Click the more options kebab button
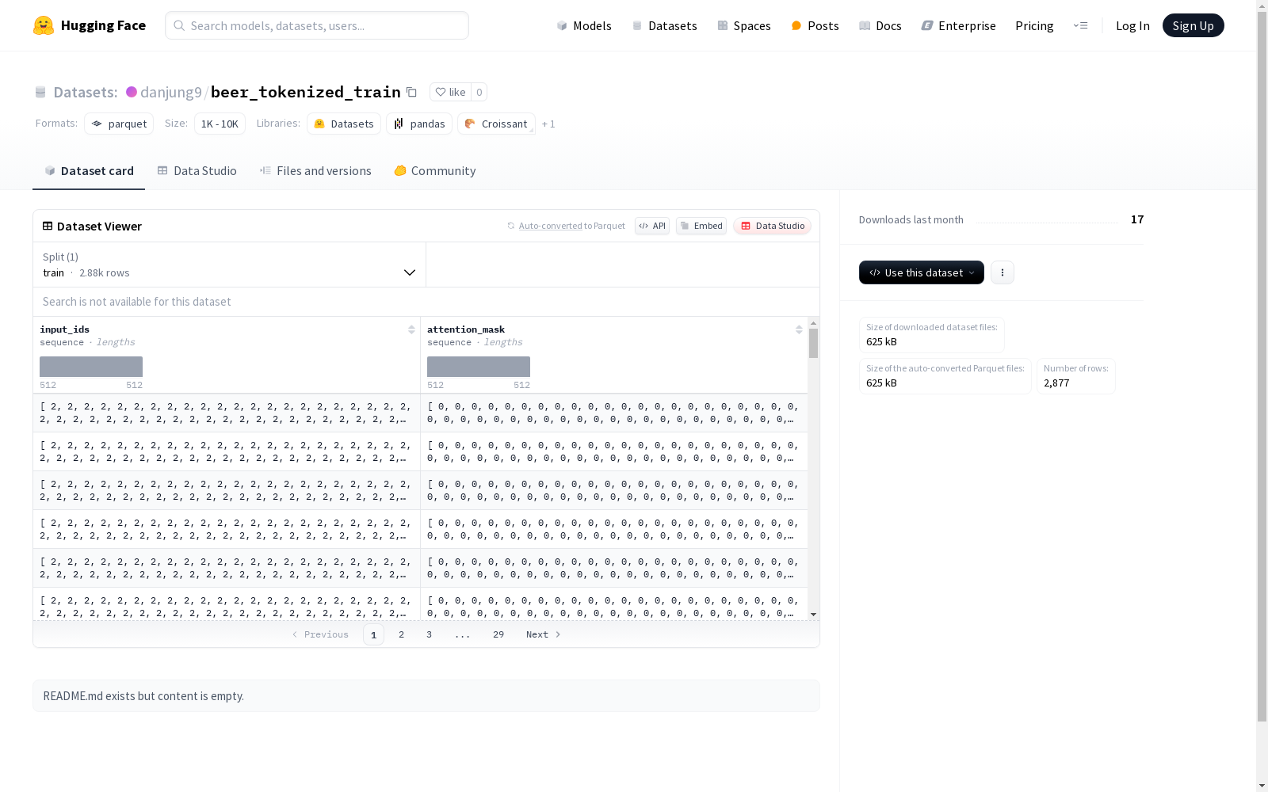Image resolution: width=1268 pixels, height=792 pixels. (1003, 272)
